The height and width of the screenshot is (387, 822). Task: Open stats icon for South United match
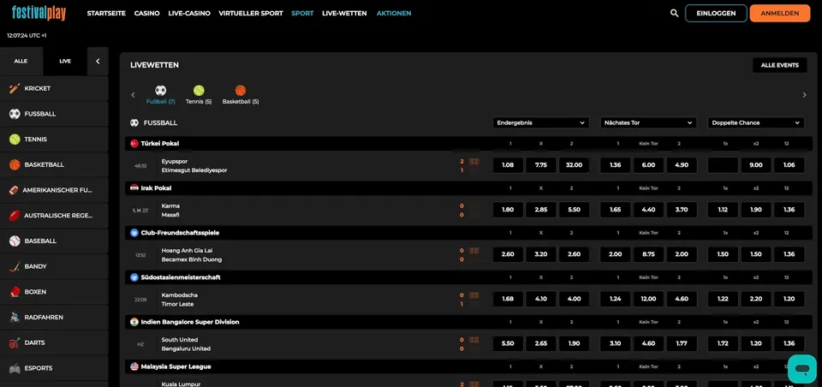click(x=474, y=340)
